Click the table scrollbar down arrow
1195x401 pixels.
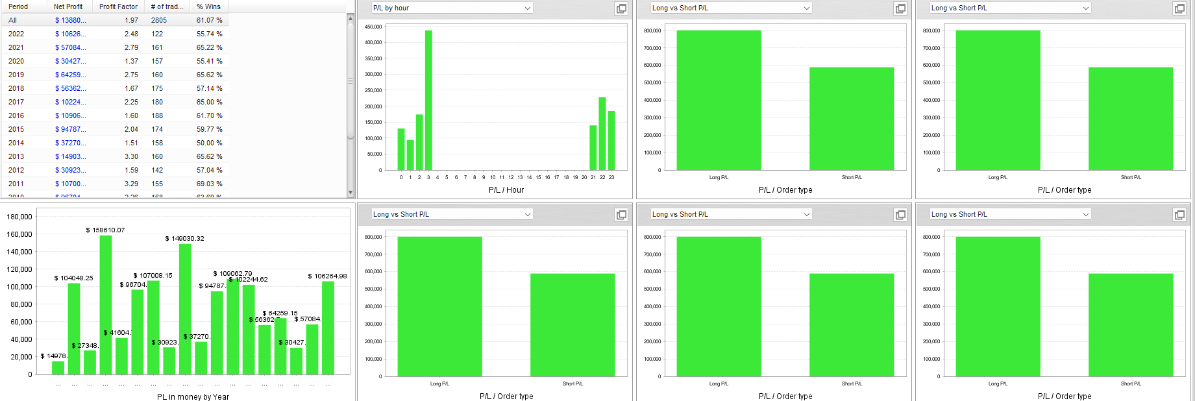(351, 193)
